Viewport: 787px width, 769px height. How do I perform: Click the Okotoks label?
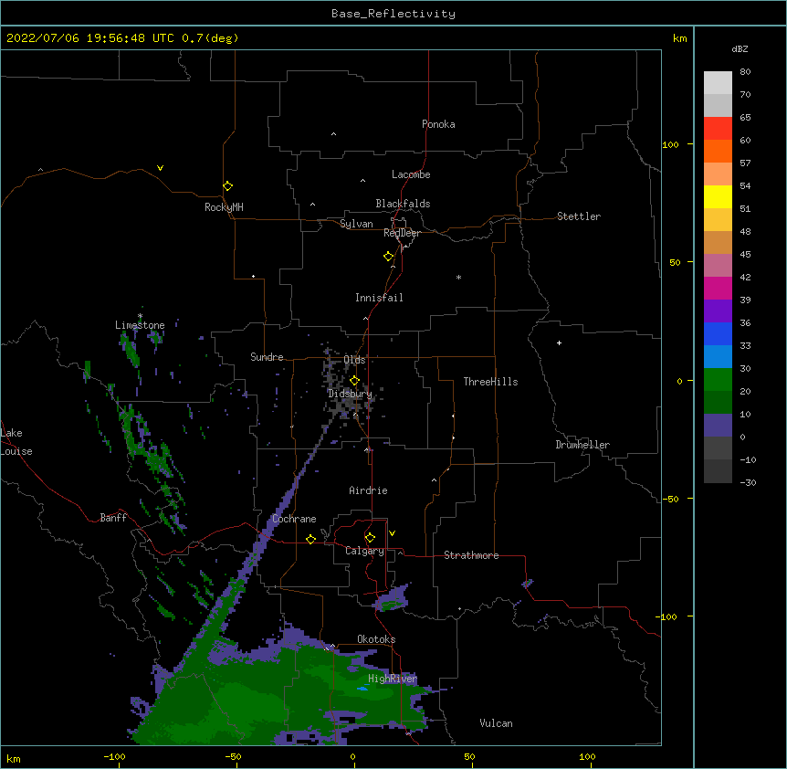point(376,639)
